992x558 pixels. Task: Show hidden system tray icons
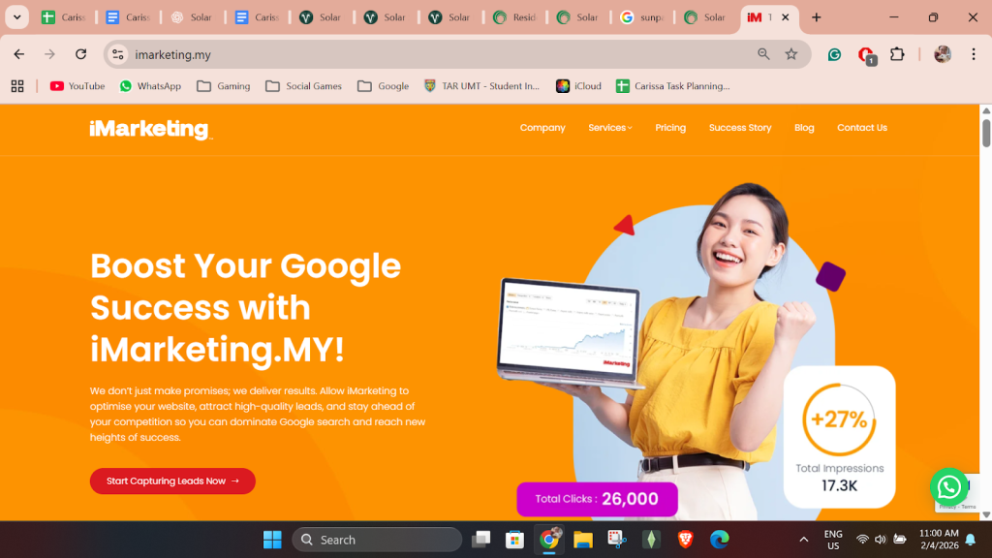[803, 540]
